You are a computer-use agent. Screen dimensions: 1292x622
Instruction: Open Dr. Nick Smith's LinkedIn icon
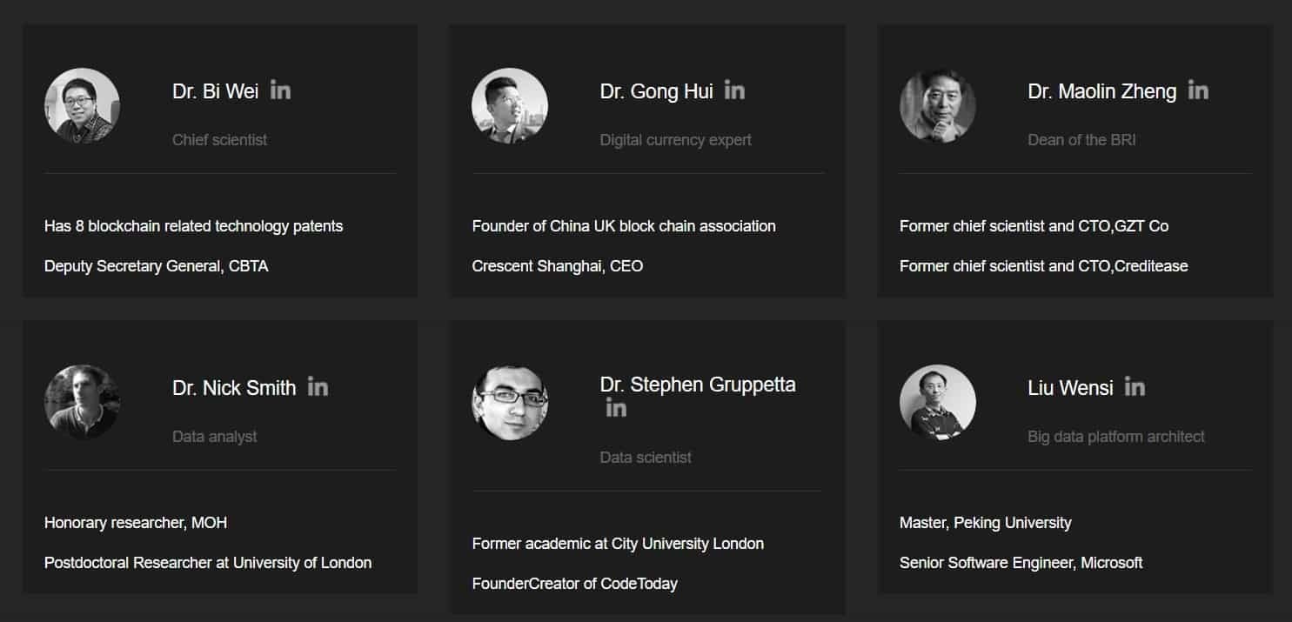click(318, 386)
